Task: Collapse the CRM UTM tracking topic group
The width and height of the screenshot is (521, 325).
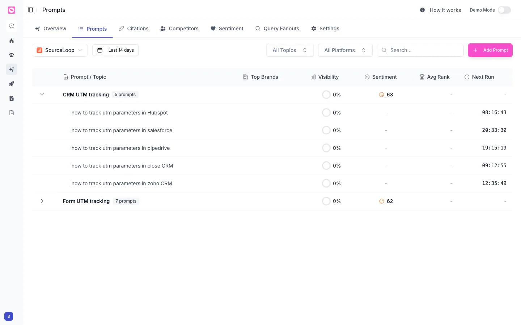Action: pos(42,95)
